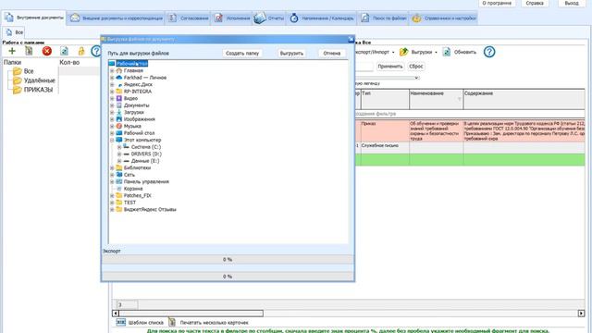
Task: Expand the Библиотеки node
Action: pyautogui.click(x=112, y=167)
